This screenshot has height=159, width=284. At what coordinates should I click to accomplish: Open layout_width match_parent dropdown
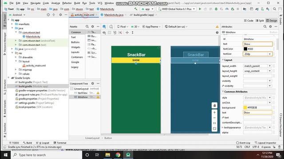point(270,66)
